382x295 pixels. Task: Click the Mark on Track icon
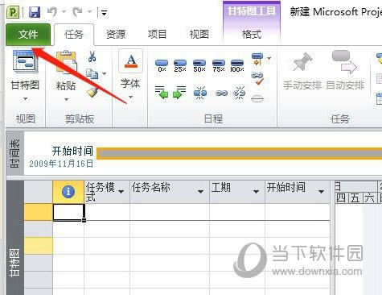coord(257,59)
